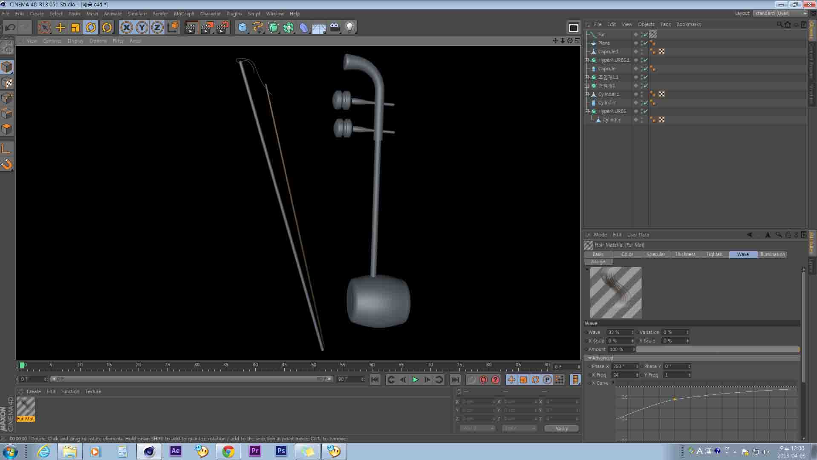This screenshot has width=817, height=460.
Task: Open the Layout standard dropdown
Action: point(780,13)
